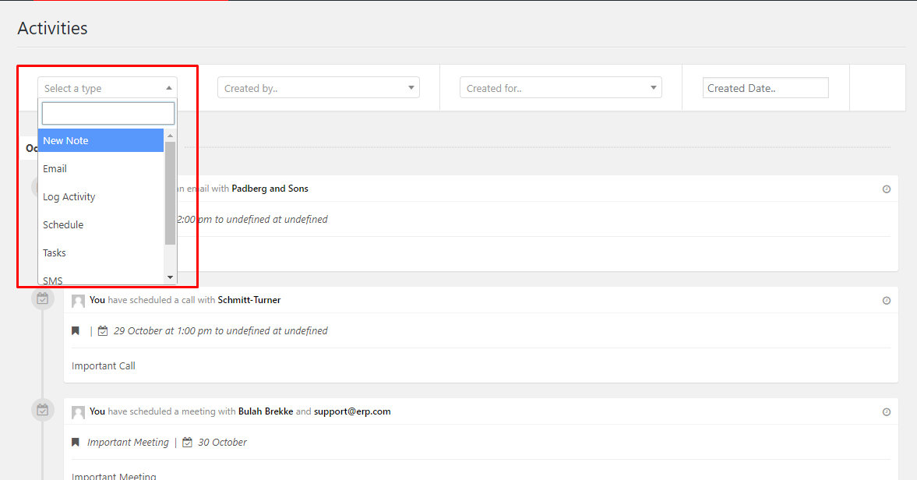Click calendar icon next to 30 October

tap(187, 443)
